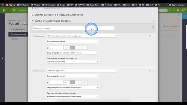Expand the left sidebar with the chevron arrow
The width and height of the screenshot is (187, 105).
pos(3,58)
